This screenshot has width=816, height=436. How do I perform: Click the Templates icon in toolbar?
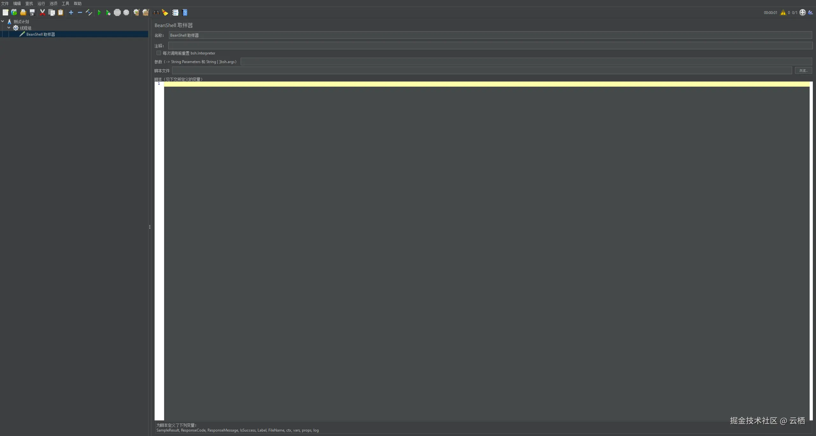(14, 13)
